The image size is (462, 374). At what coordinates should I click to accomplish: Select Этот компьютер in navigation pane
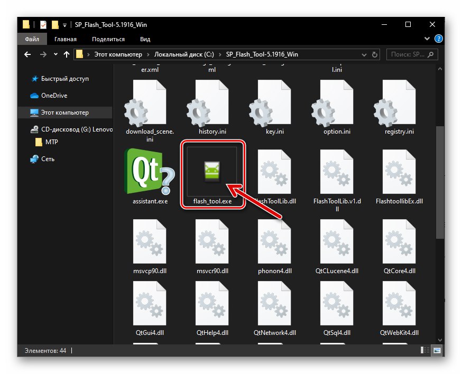point(65,113)
